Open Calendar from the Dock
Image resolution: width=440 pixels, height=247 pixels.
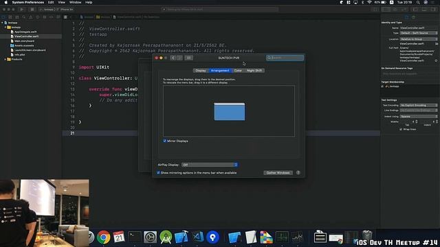click(119, 237)
